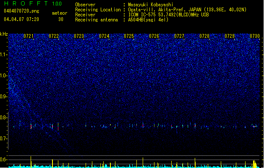Viewport: 264px width, 168px height.
Task: Click the 1.0.0 version number
Action: point(57,4)
